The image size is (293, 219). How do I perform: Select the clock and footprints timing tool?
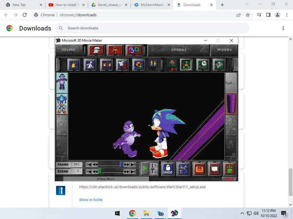203,65
